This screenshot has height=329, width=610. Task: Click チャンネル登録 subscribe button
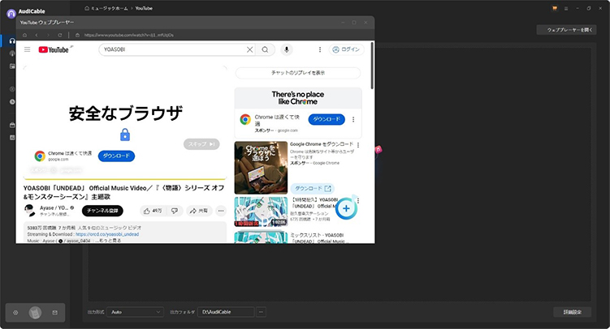(x=102, y=211)
